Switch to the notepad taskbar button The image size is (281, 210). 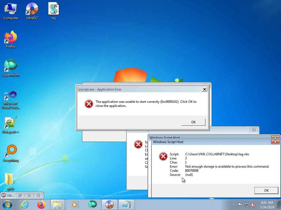click(127, 205)
